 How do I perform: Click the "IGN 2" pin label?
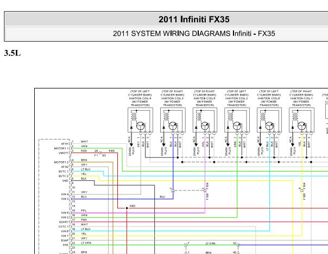65,218
